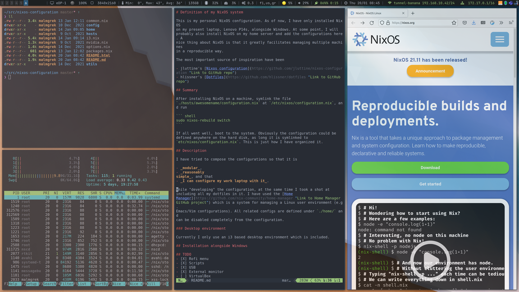Image resolution: width=519 pixels, height=292 pixels.
Task: Show more tools via the double-chevron
Action: click(x=501, y=23)
